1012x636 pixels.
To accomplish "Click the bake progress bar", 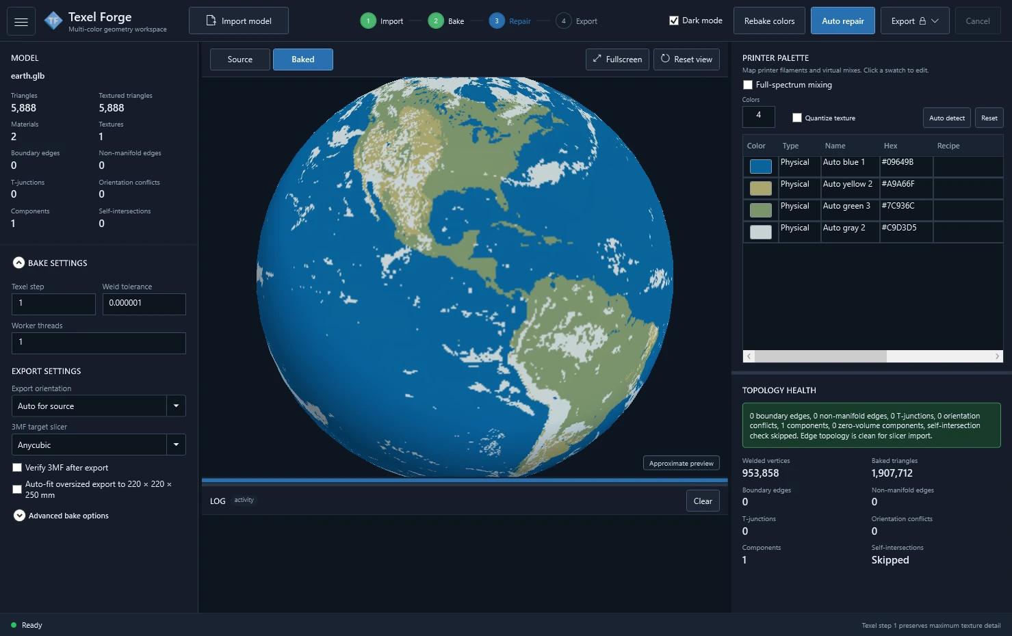I will pyautogui.click(x=465, y=481).
